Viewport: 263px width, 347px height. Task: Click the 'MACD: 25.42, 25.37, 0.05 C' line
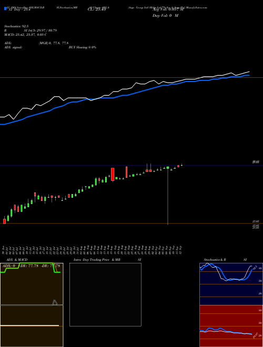25,35
